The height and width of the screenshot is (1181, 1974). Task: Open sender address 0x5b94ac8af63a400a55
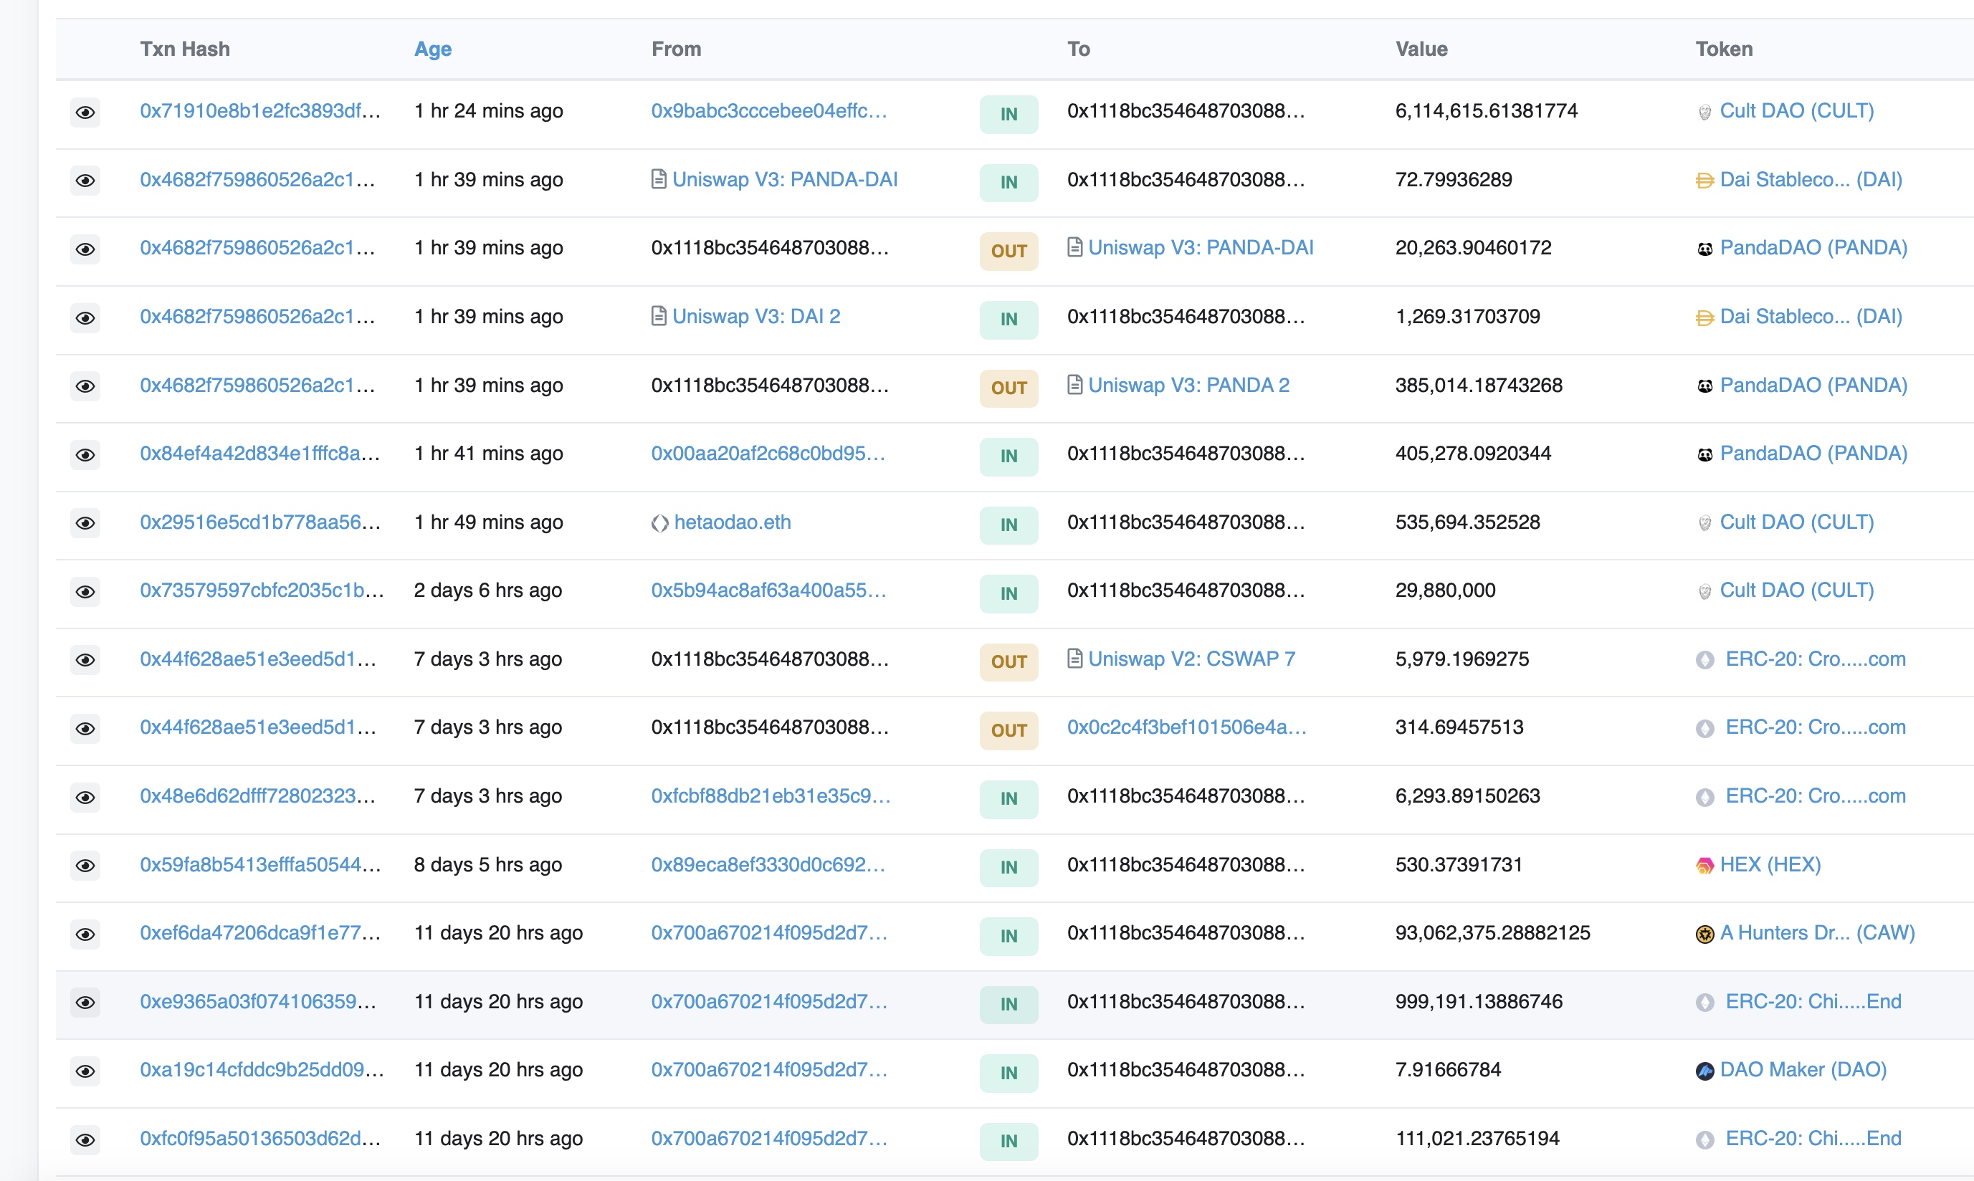click(769, 590)
